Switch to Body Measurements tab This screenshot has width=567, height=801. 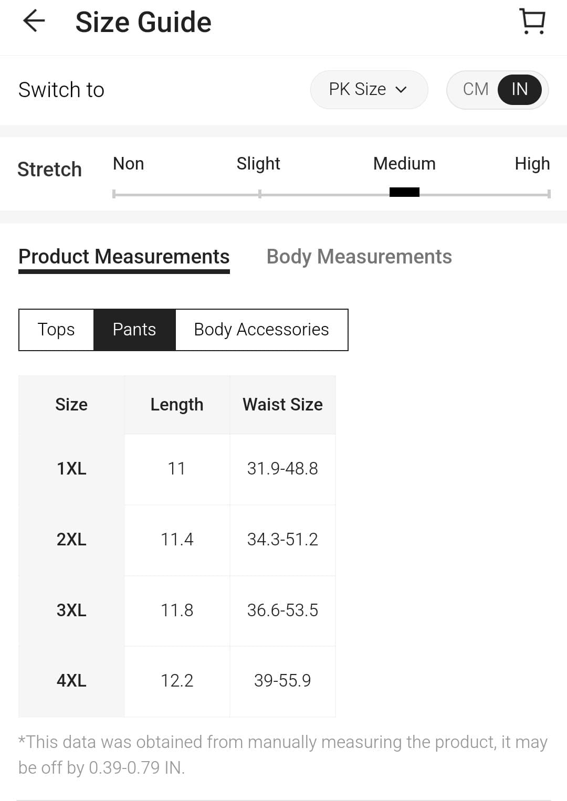click(359, 257)
